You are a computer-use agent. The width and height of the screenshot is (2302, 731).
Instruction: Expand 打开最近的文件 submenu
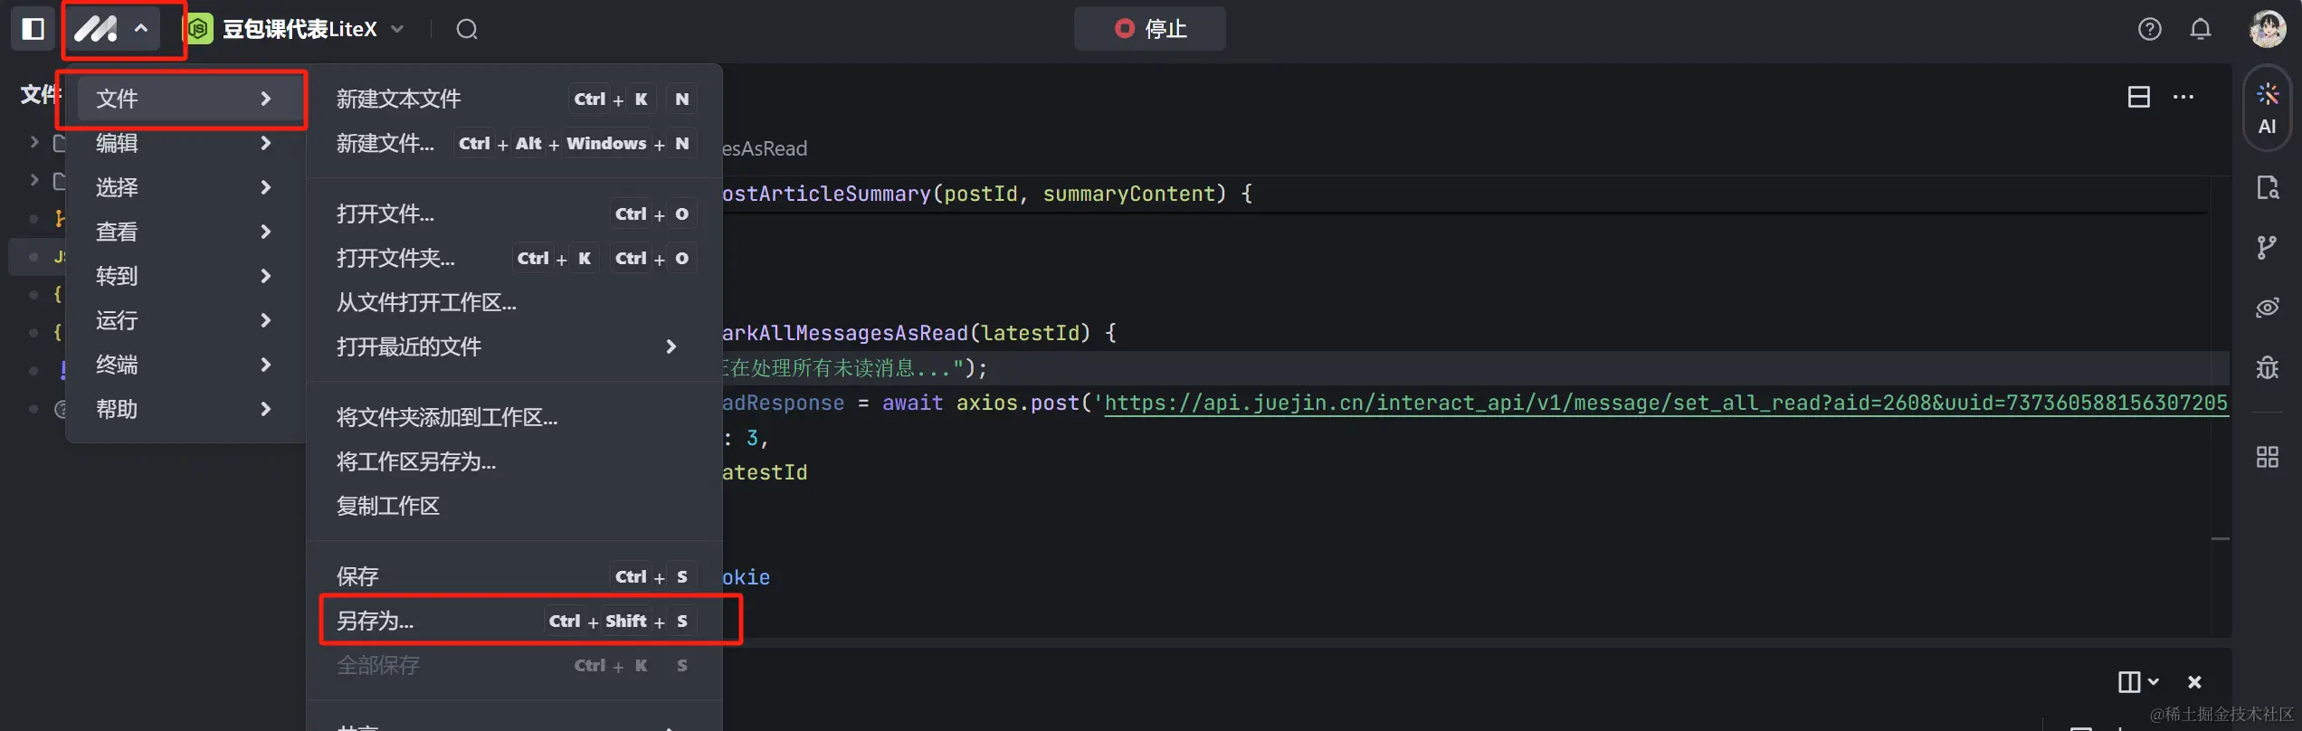pos(514,347)
